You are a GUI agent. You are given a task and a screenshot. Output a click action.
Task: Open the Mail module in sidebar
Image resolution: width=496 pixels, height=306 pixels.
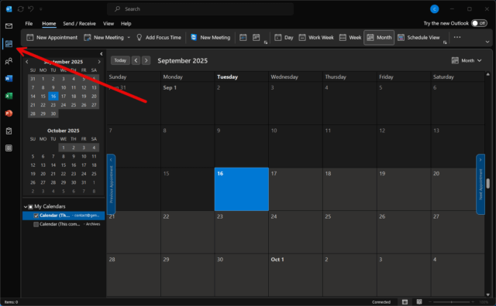coord(9,25)
